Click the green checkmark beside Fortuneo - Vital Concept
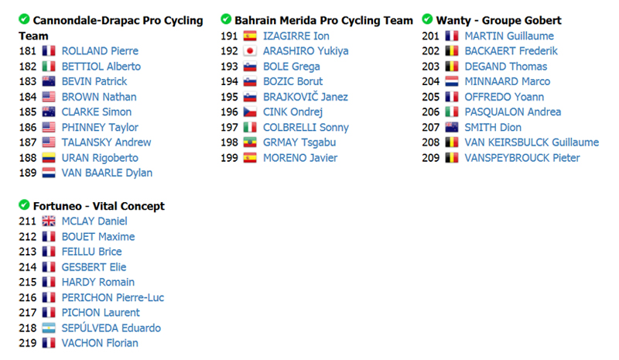This screenshot has width=619, height=360. tap(24, 204)
